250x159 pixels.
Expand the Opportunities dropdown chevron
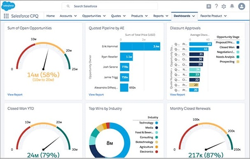pyautogui.click(x=104, y=16)
